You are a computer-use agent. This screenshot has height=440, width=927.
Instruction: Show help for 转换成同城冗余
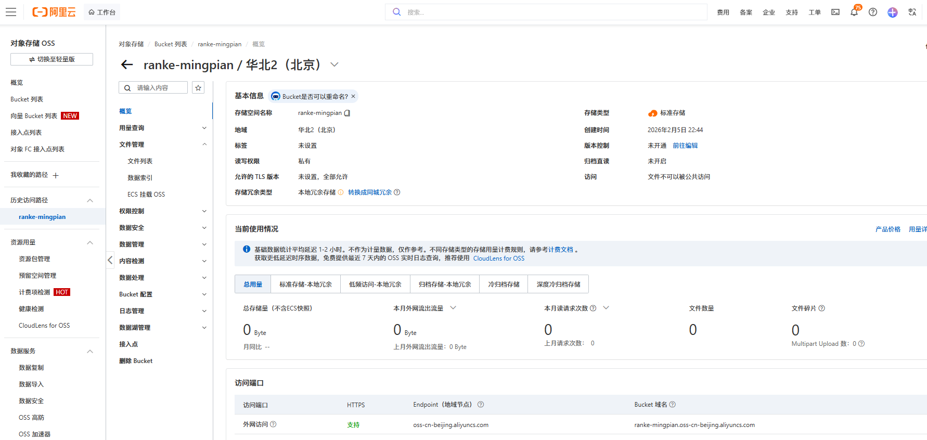click(x=397, y=192)
